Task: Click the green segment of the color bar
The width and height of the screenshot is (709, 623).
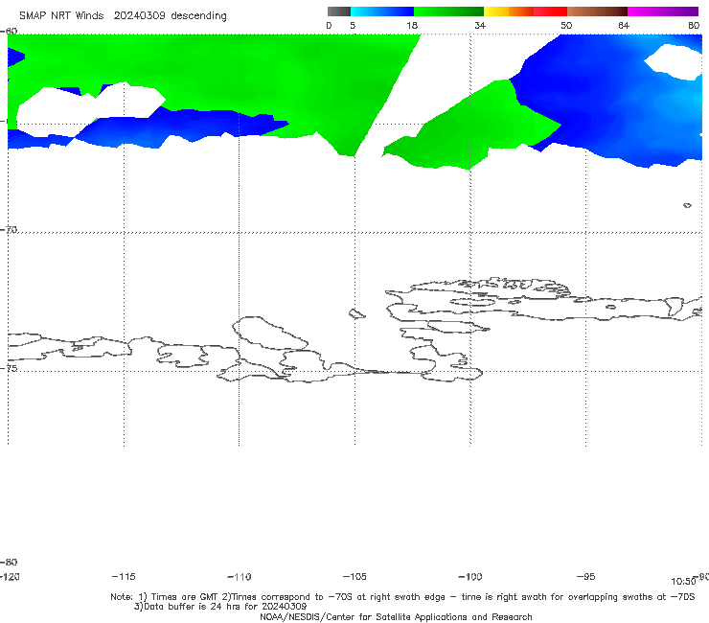Action: pos(448,12)
